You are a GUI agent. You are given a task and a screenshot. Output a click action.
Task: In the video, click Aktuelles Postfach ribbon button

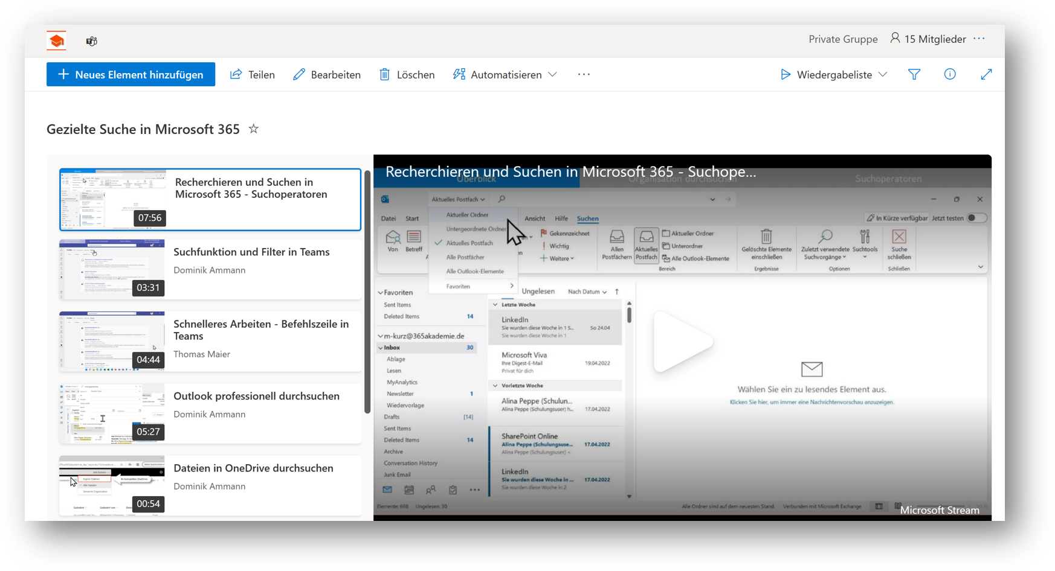tap(646, 245)
